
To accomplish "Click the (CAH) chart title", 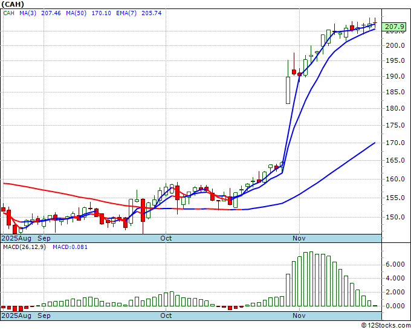I will 13,4.
